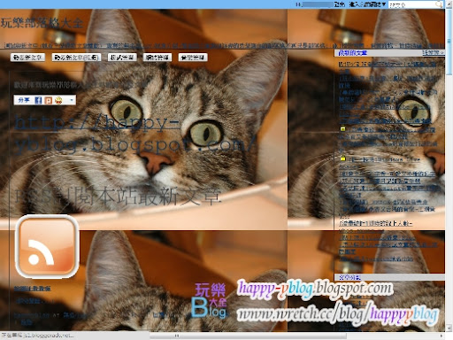Click the large orange RSS feed icon
This screenshot has height=340, width=453.
point(47,247)
